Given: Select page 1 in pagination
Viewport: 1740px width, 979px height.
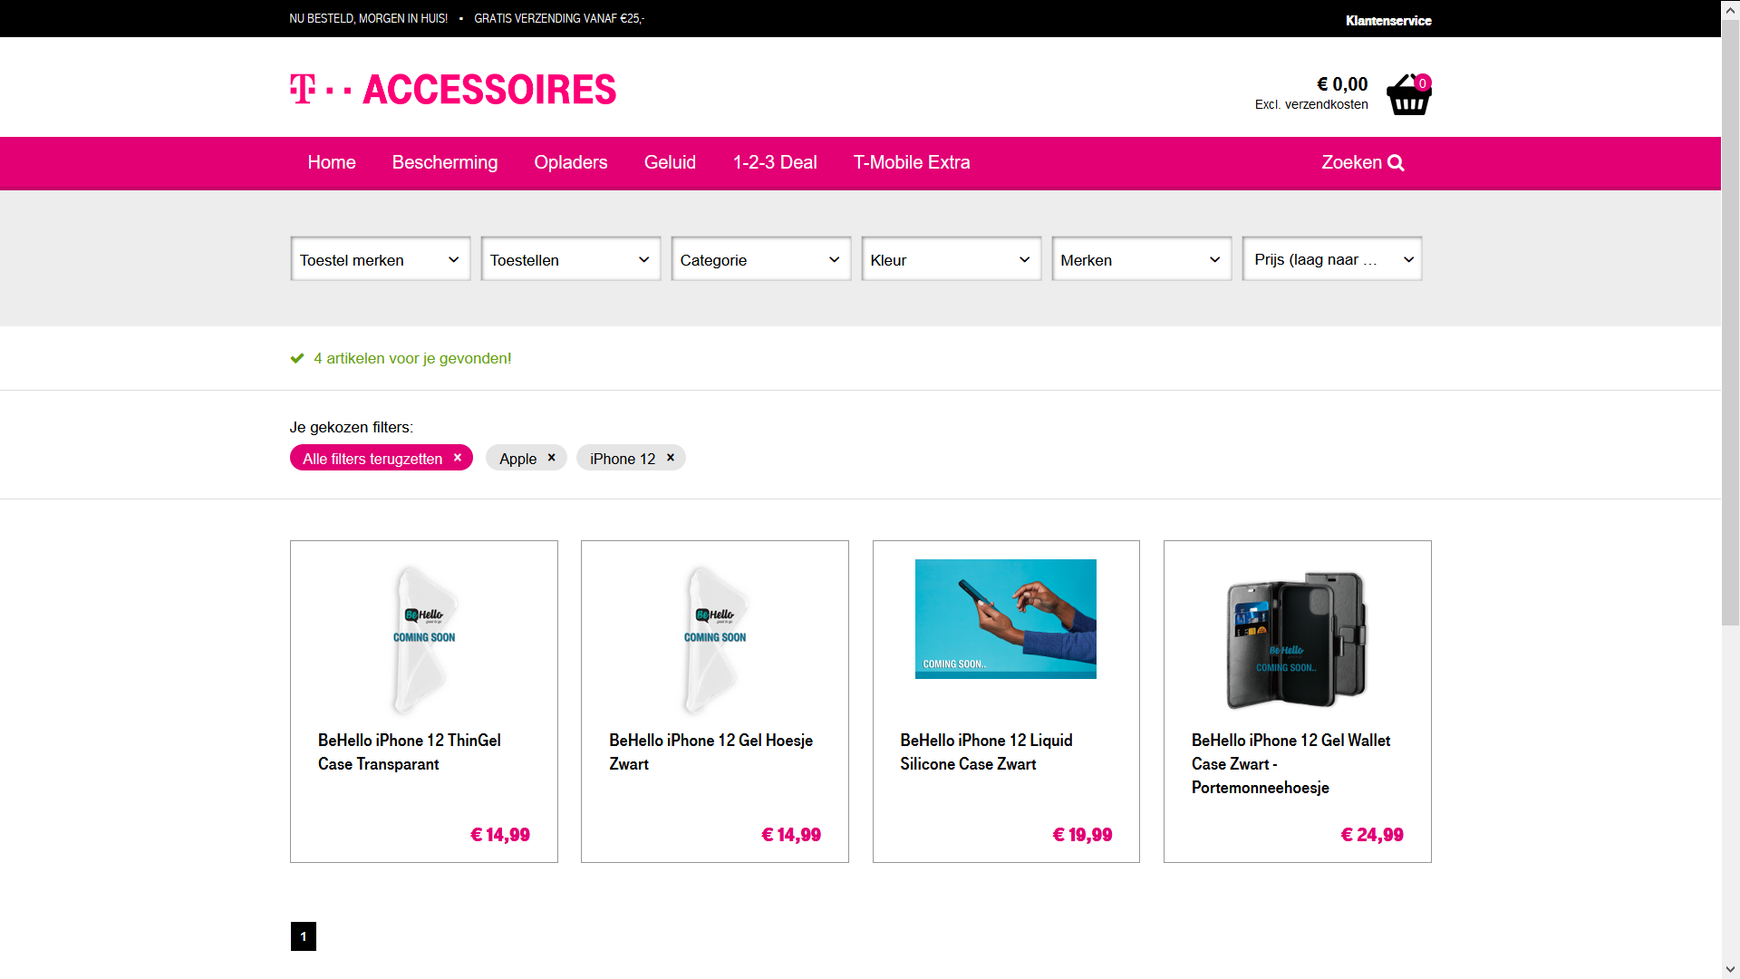Looking at the screenshot, I should coord(303,936).
